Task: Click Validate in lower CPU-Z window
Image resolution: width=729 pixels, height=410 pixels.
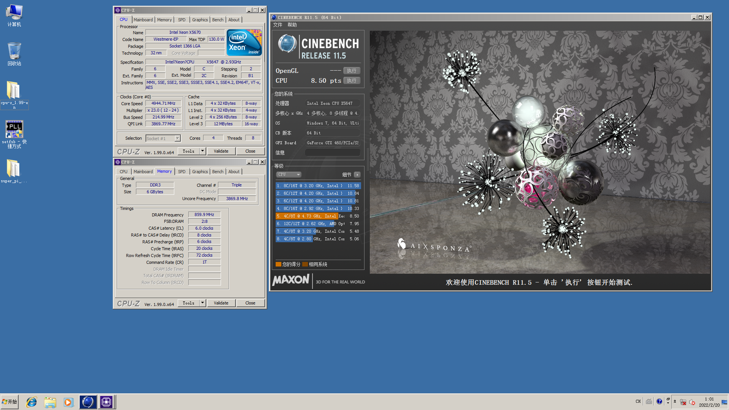Action: 221,303
